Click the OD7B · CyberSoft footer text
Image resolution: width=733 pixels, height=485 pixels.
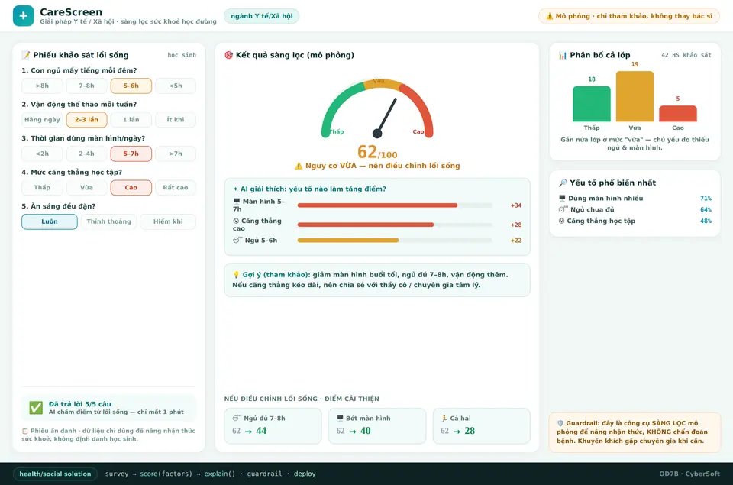[x=689, y=474]
